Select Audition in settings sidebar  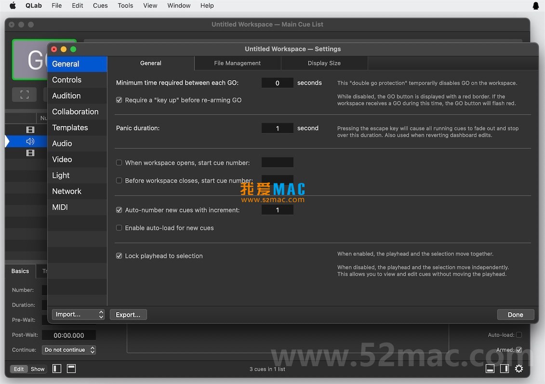point(77,96)
